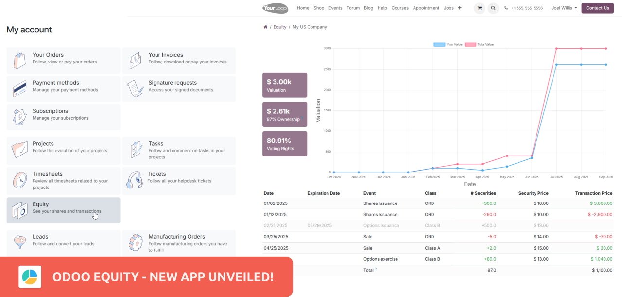Click the $ 1,100.00 total amount
Image resolution: width=622 pixels, height=297 pixels.
[x=602, y=270]
